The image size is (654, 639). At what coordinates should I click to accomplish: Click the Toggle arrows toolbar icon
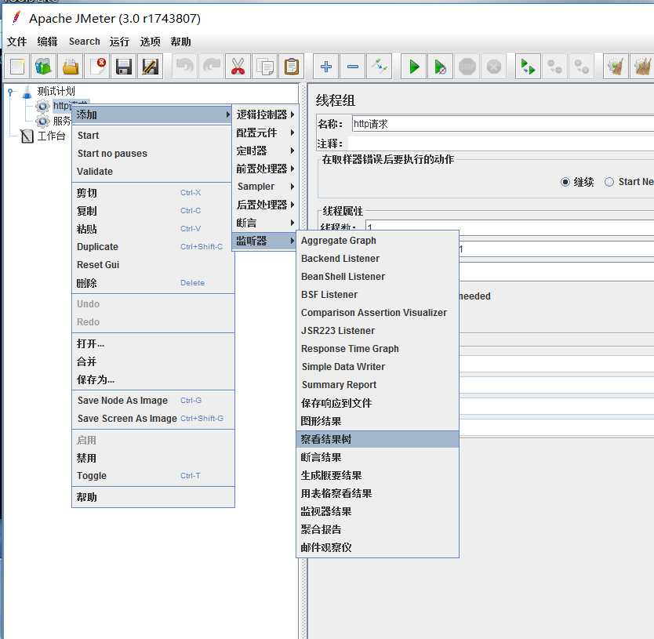coord(380,67)
